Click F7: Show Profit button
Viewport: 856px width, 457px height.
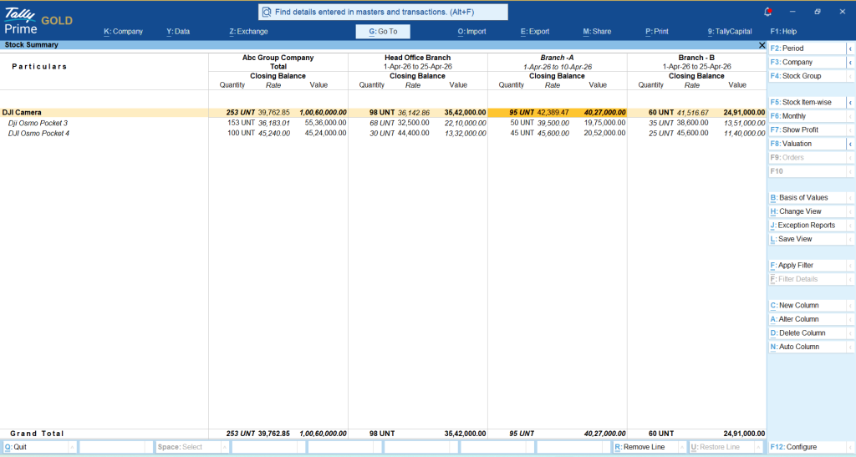(808, 129)
